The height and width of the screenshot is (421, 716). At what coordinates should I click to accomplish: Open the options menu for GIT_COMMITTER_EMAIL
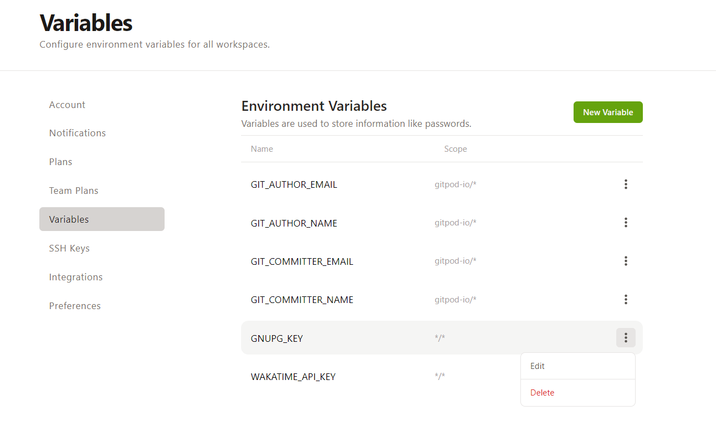(626, 261)
